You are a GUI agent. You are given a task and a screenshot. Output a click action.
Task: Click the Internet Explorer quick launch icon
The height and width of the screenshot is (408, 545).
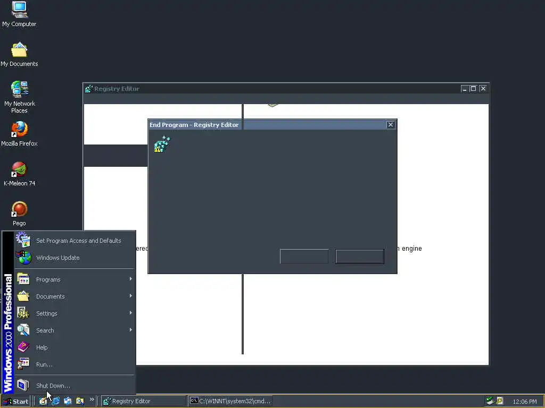(55, 401)
